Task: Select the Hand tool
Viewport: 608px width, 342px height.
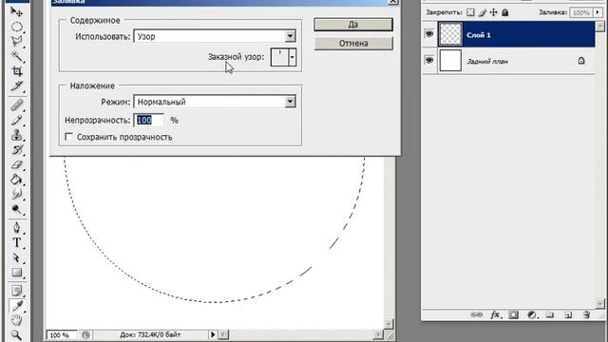Action: pyautogui.click(x=16, y=320)
